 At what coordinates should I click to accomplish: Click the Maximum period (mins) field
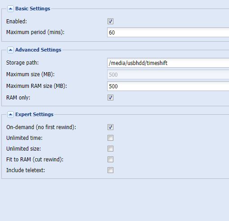[168, 32]
